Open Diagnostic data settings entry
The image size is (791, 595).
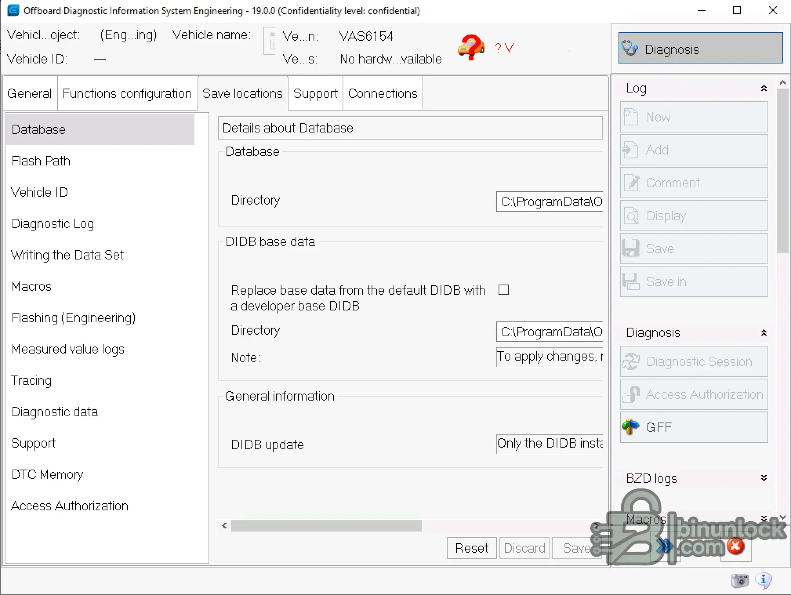tap(100, 412)
